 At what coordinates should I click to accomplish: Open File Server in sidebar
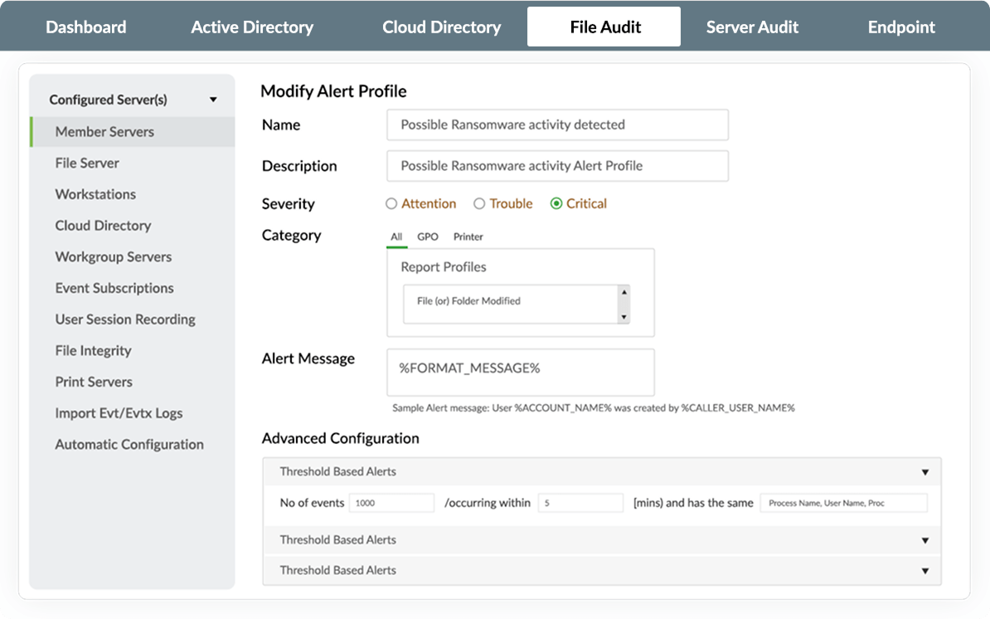coord(87,163)
